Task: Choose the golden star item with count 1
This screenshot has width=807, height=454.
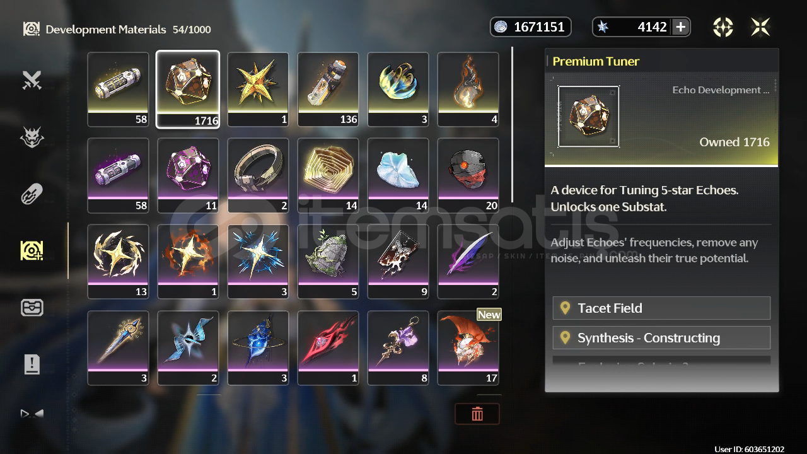Action: (x=258, y=89)
